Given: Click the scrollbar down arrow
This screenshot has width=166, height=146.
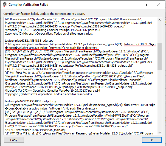Looking at the screenshot, I should 159,133.
